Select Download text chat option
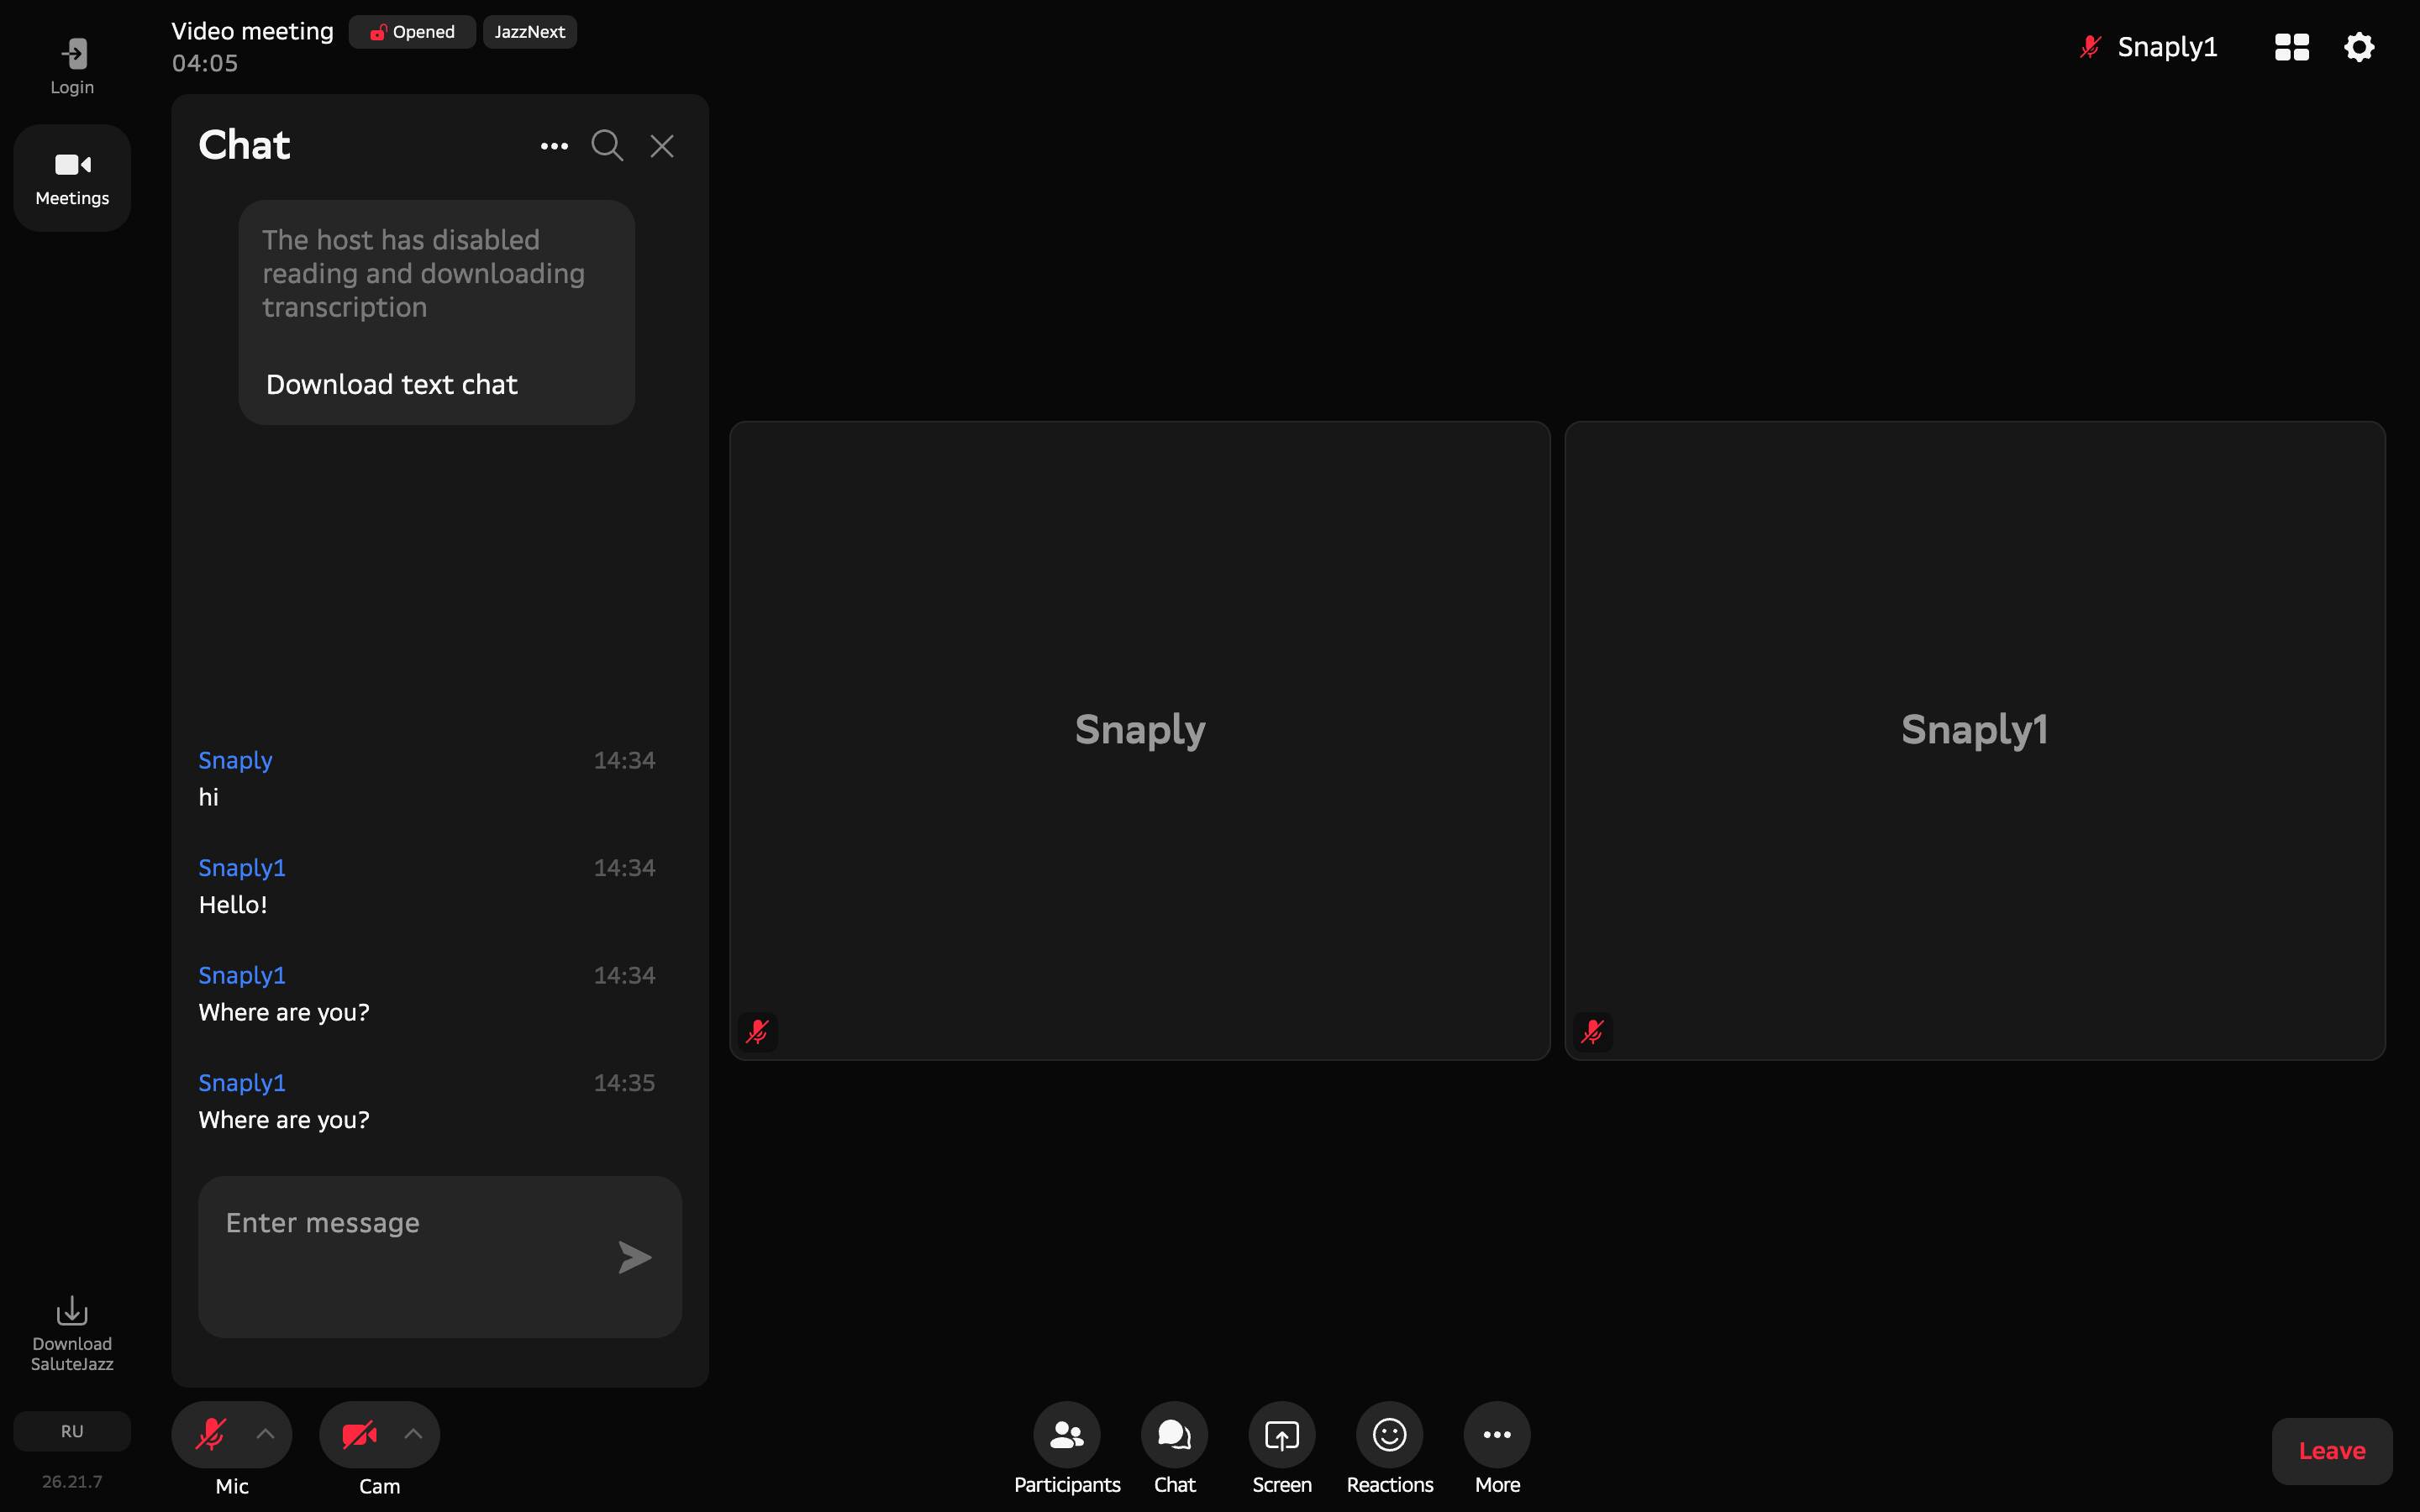The width and height of the screenshot is (2420, 1512). pyautogui.click(x=392, y=384)
